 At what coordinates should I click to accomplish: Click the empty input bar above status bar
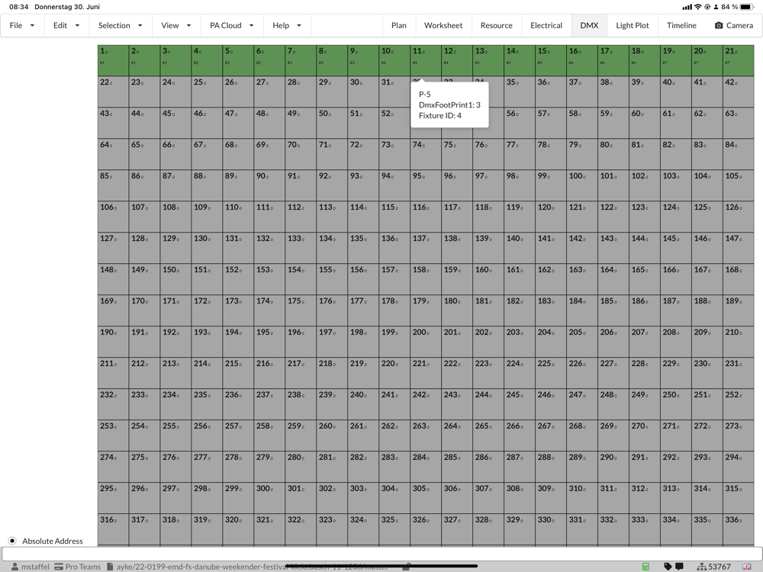click(x=381, y=554)
